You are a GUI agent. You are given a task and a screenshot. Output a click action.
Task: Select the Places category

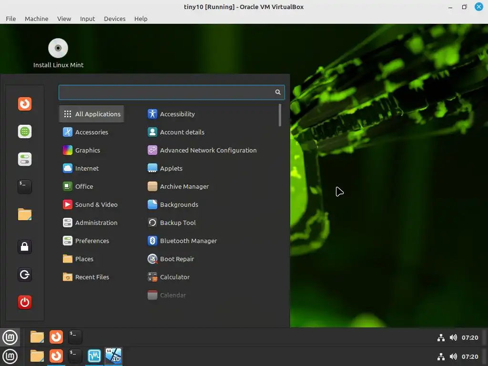[91, 259]
